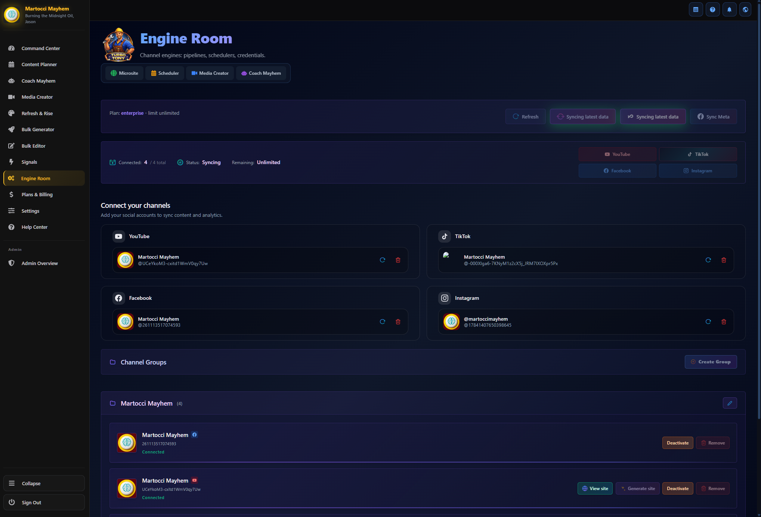The width and height of the screenshot is (761, 517).
Task: Delete the YouTube Martocci Mayhem channel
Action: 398,260
